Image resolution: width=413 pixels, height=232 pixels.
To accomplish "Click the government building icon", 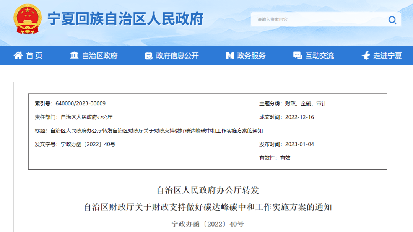I will [74, 56].
